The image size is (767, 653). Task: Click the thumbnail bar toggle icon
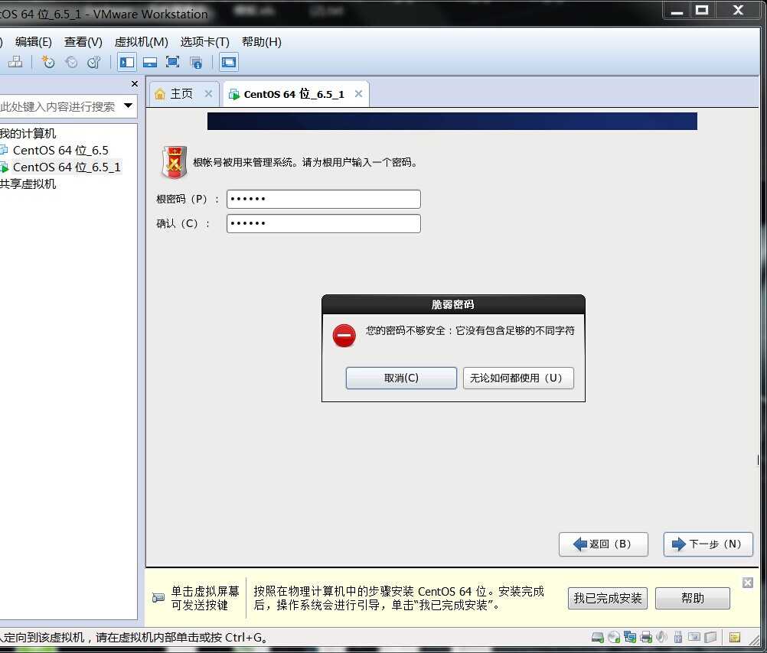point(150,62)
